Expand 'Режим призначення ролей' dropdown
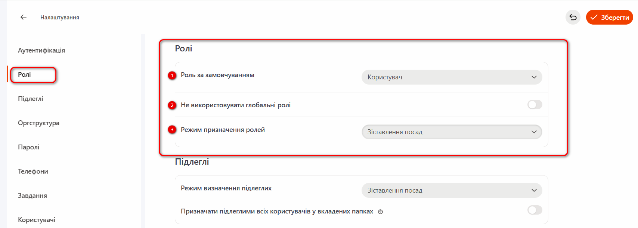This screenshot has height=228, width=638. click(x=452, y=132)
